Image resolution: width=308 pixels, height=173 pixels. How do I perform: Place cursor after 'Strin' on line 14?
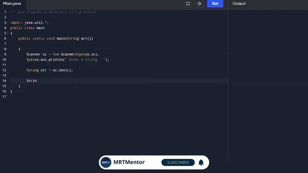point(37,81)
